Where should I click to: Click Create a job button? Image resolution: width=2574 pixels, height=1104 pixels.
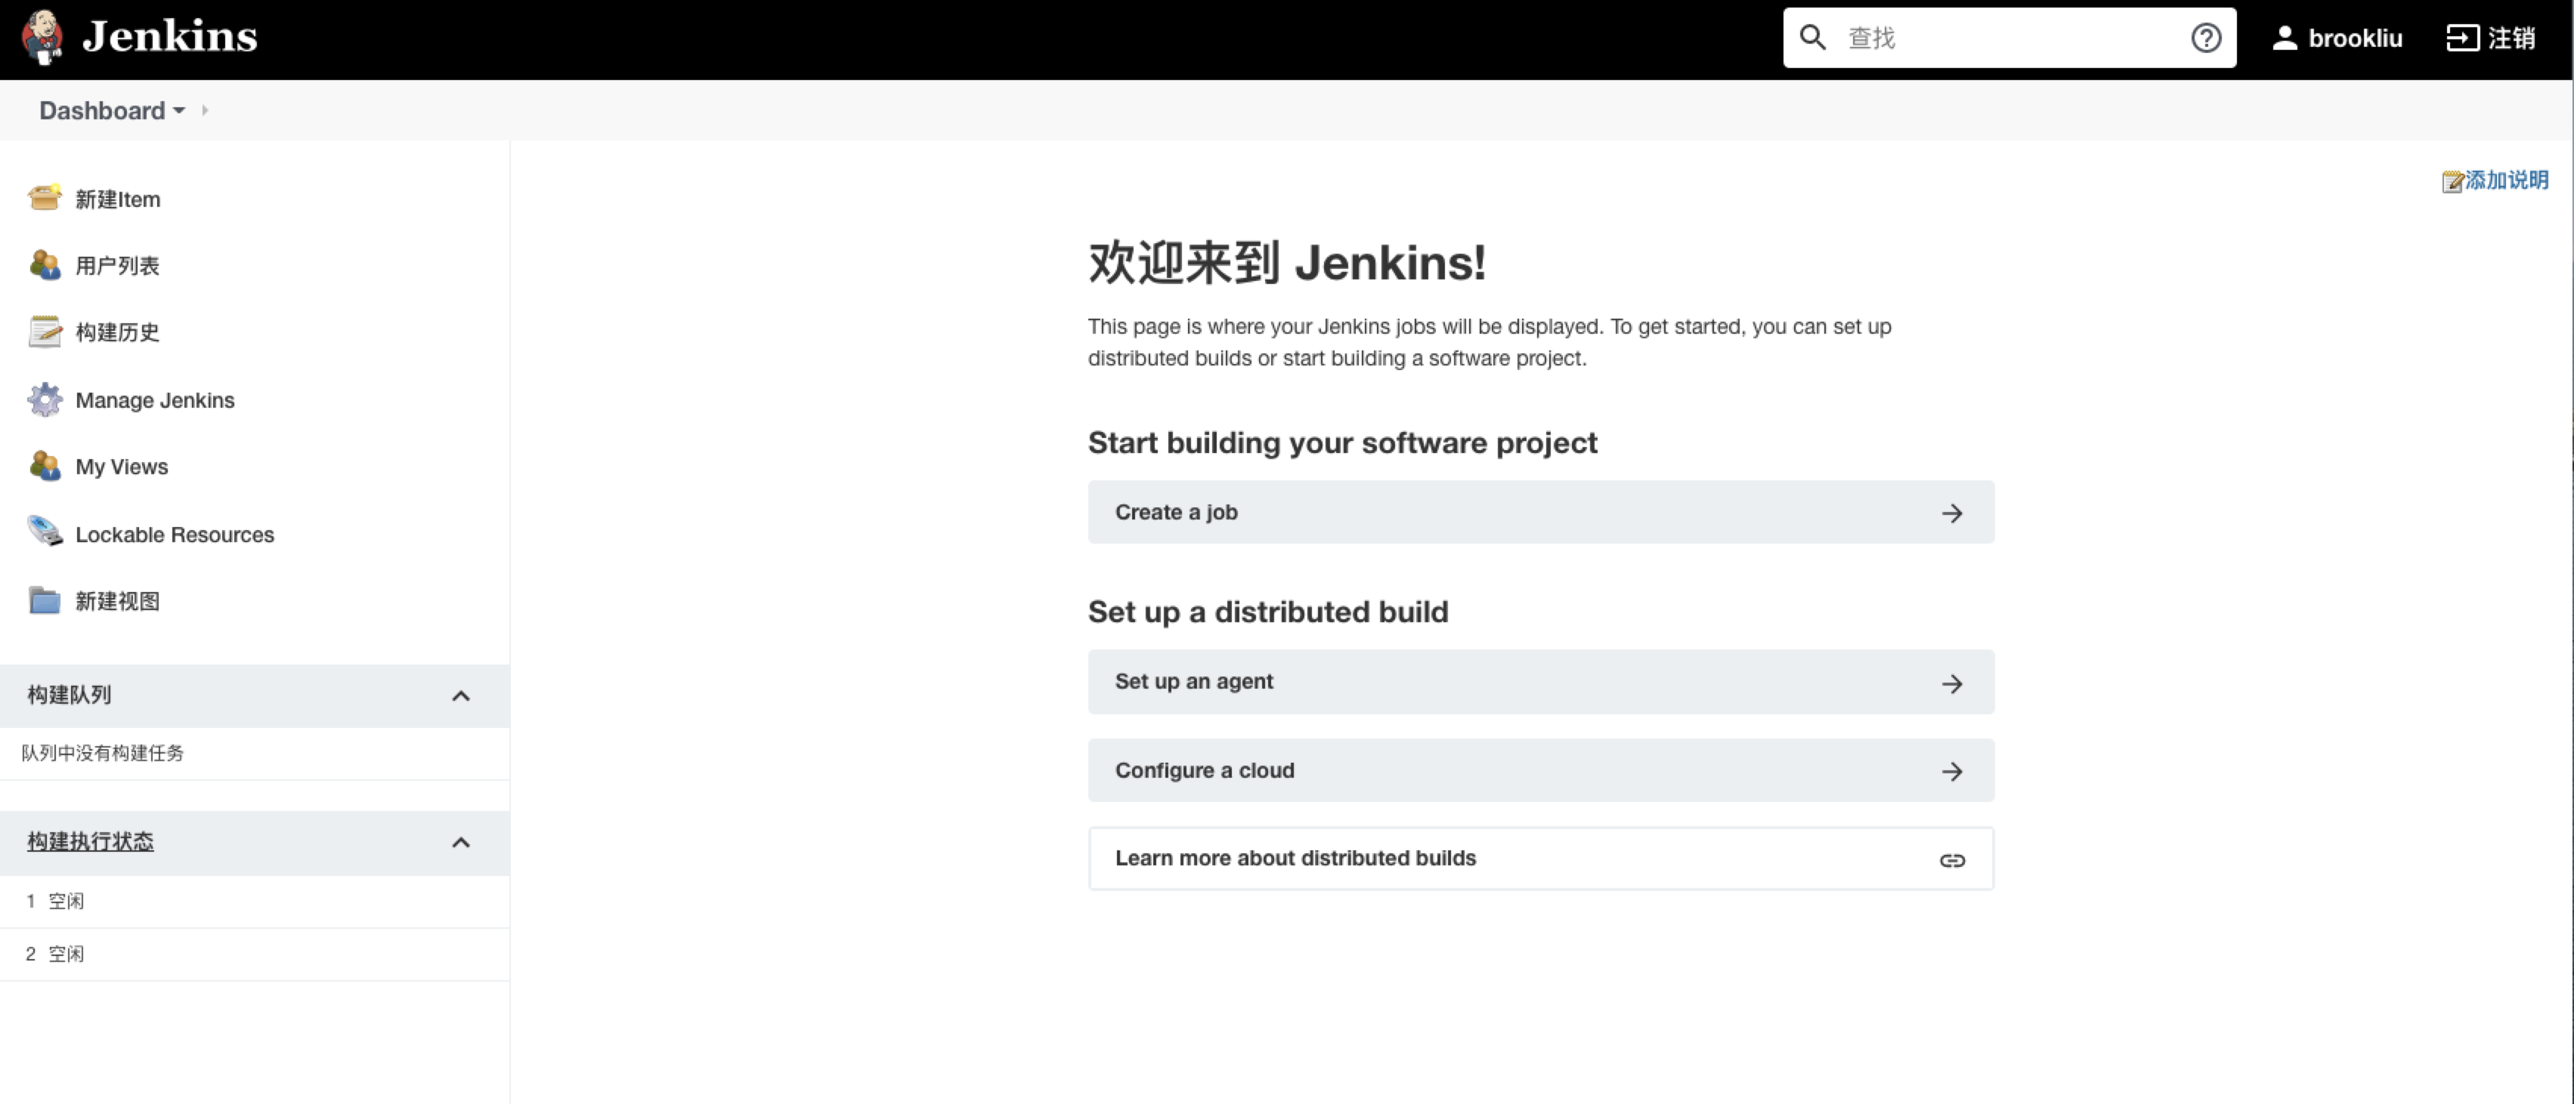pos(1540,512)
